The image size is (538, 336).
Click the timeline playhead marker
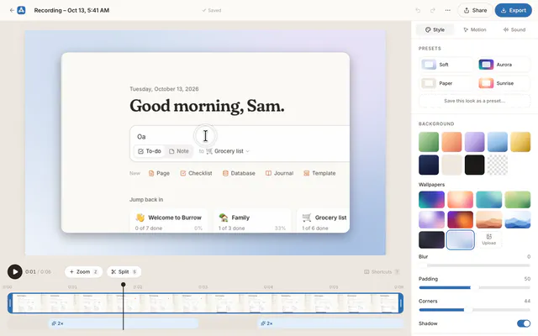124,285
